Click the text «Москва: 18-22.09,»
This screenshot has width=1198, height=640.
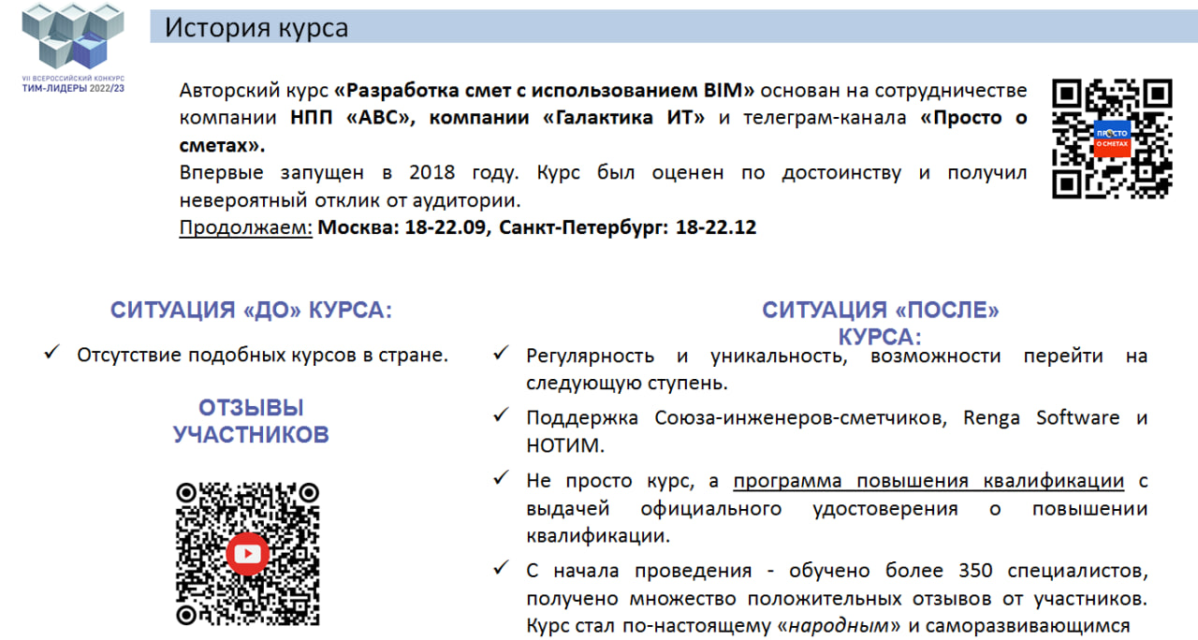[x=404, y=227]
